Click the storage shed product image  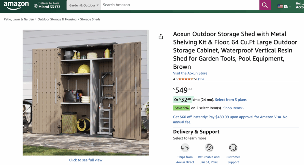coord(86,92)
